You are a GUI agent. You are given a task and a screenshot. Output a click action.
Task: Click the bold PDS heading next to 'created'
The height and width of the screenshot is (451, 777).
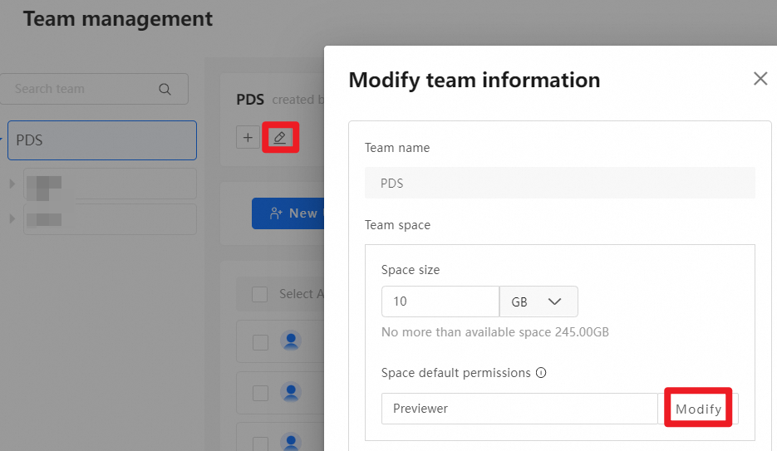click(250, 100)
